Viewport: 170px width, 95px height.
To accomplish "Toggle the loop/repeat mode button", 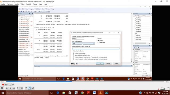I will [x=29, y=88].
